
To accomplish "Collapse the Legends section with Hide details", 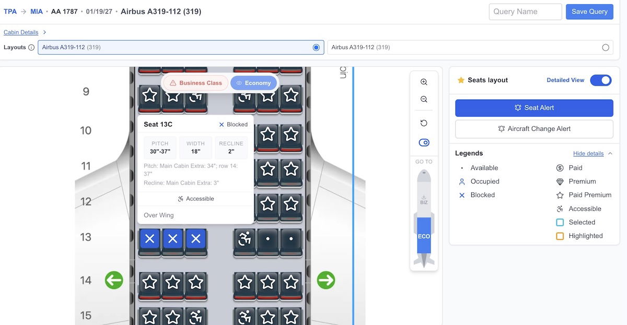I will click(x=588, y=153).
